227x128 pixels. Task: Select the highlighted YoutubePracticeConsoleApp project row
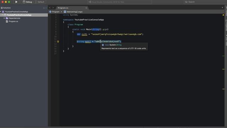pos(24,15)
